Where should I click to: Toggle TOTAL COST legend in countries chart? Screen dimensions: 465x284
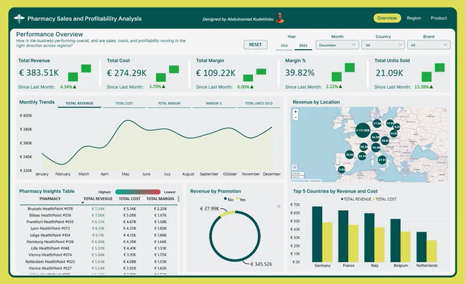tap(384, 199)
